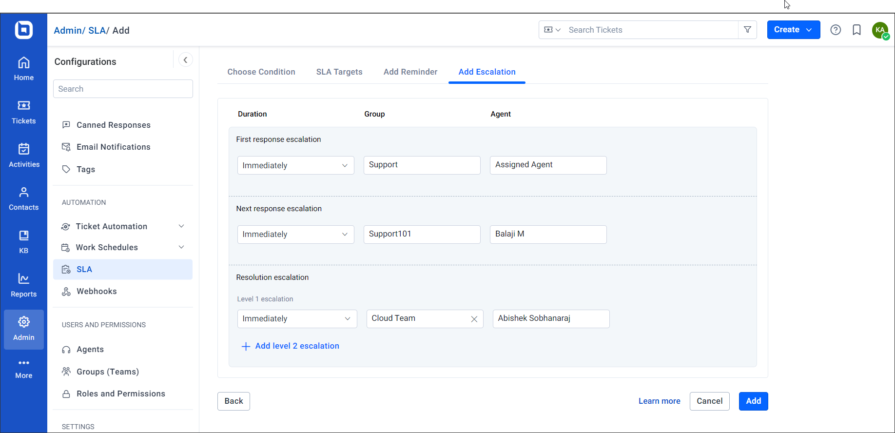Change the Abishek Sobhanaraj agent field

(551, 319)
